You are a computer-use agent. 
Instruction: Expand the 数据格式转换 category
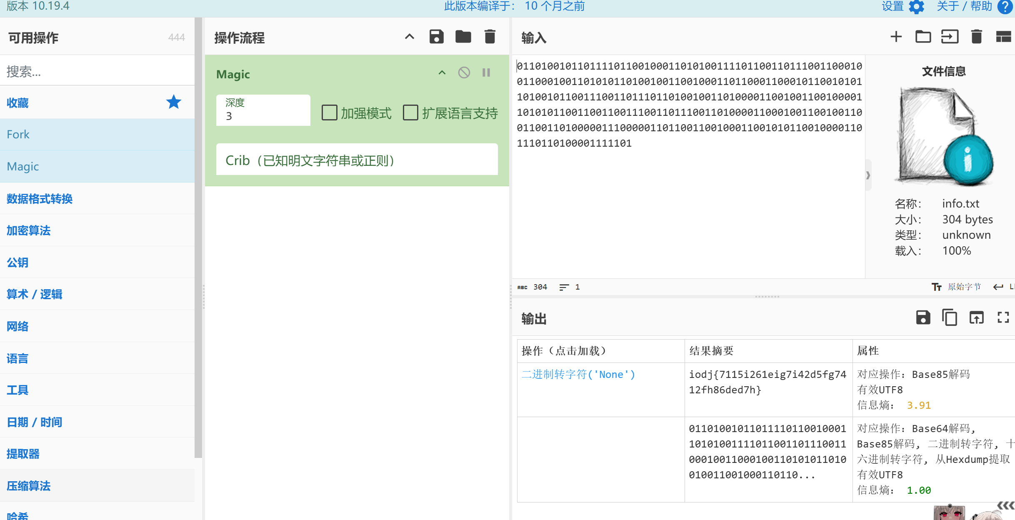coord(40,199)
